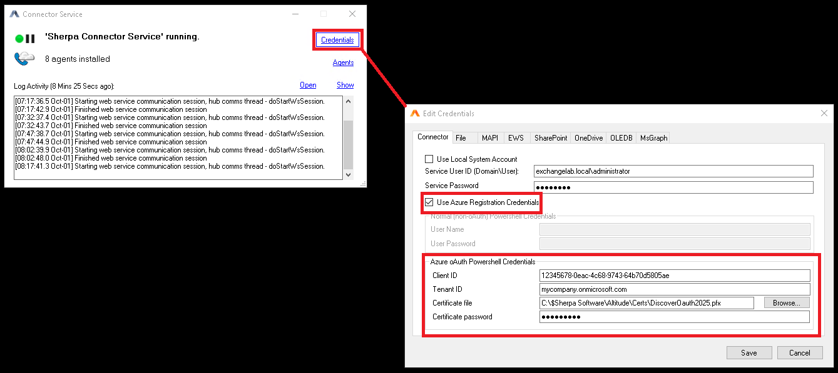Pause the Sherpa Connector Service
This screenshot has height=373, width=838.
pyautogui.click(x=30, y=39)
